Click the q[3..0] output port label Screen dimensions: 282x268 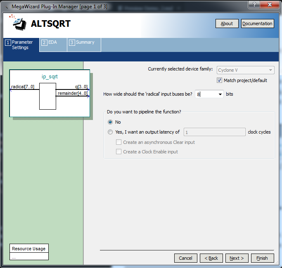click(81, 87)
